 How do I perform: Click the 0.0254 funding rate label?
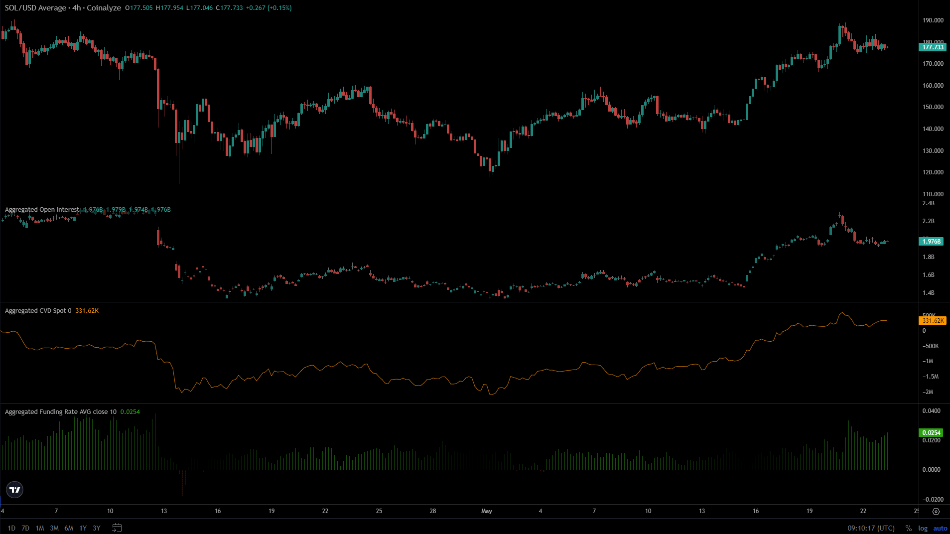point(931,433)
